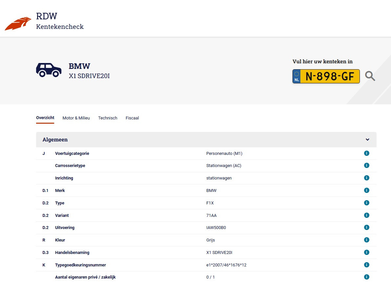Open info icon for Voertuigcategorie
Viewport: 391px width, 293px height.
pos(367,153)
